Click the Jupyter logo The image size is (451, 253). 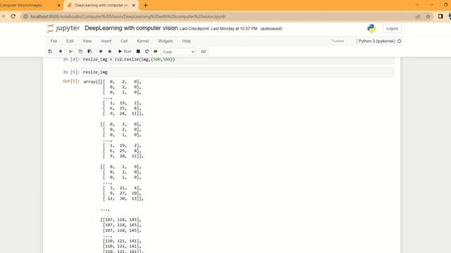pos(63,28)
